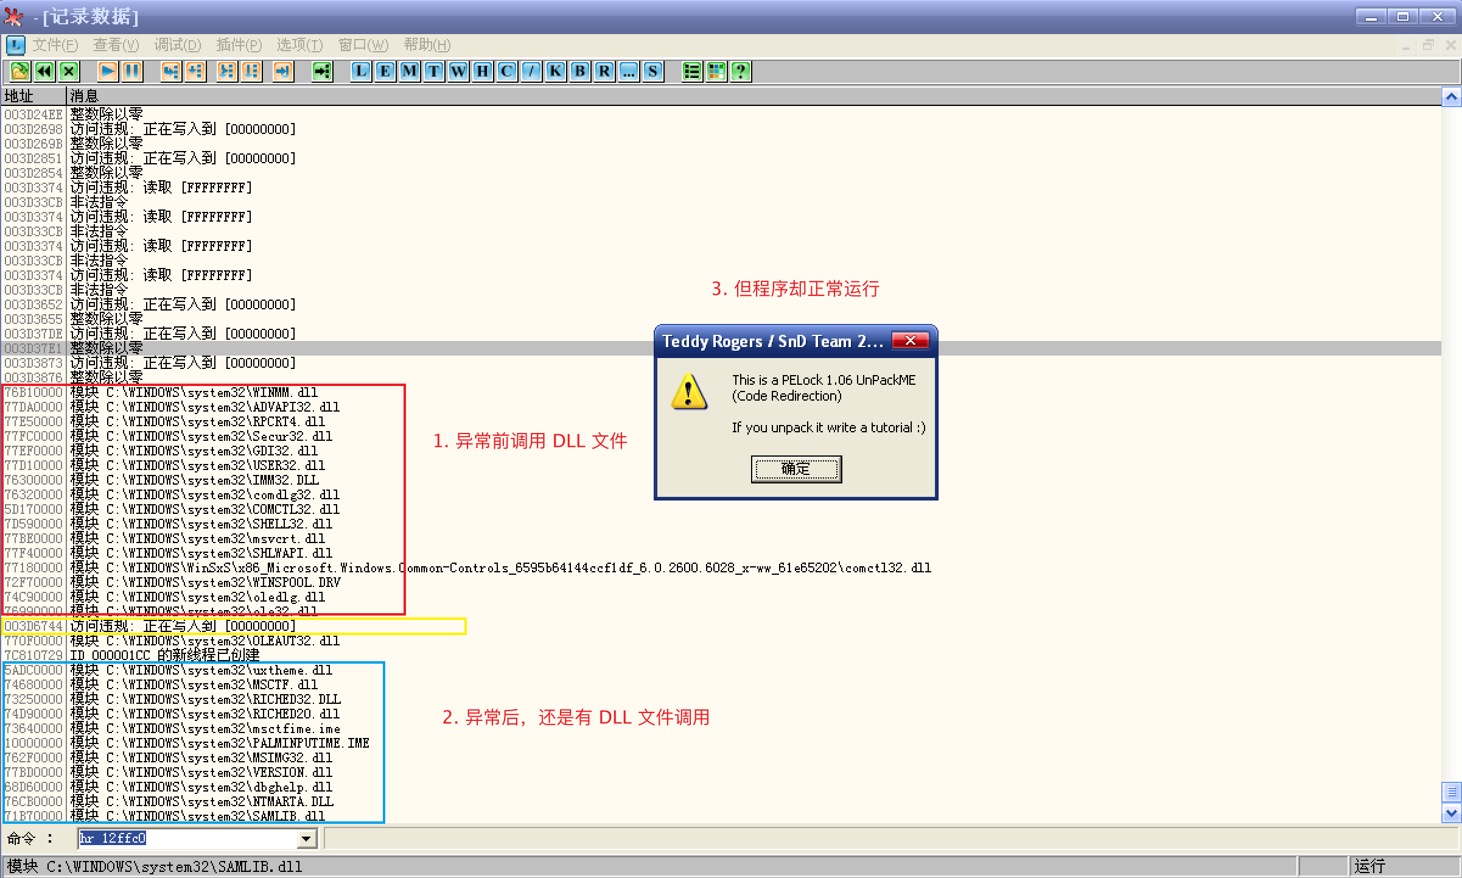This screenshot has height=878, width=1462.
Task: Open CPU window with C button
Action: point(507,71)
